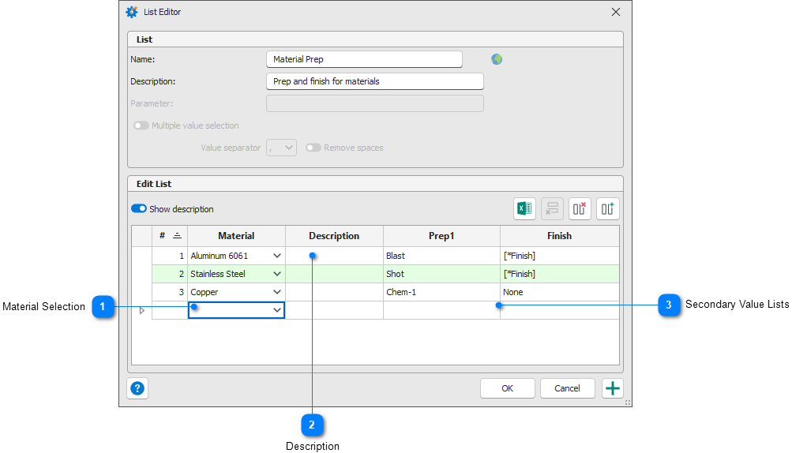The image size is (792, 453).
Task: Click the List Editor gear icon
Action: (x=132, y=12)
